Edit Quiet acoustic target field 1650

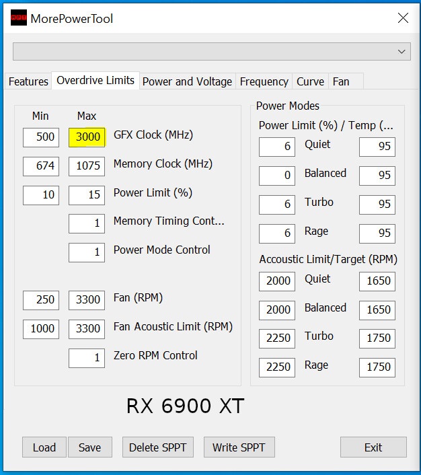point(377,281)
